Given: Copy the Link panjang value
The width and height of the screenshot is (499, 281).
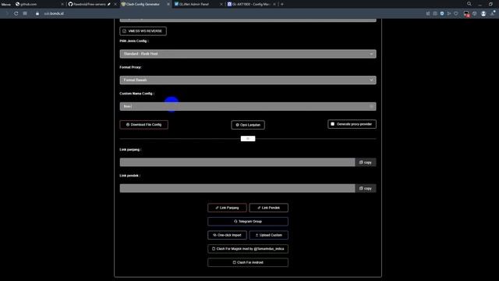Looking at the screenshot, I should coord(366,162).
